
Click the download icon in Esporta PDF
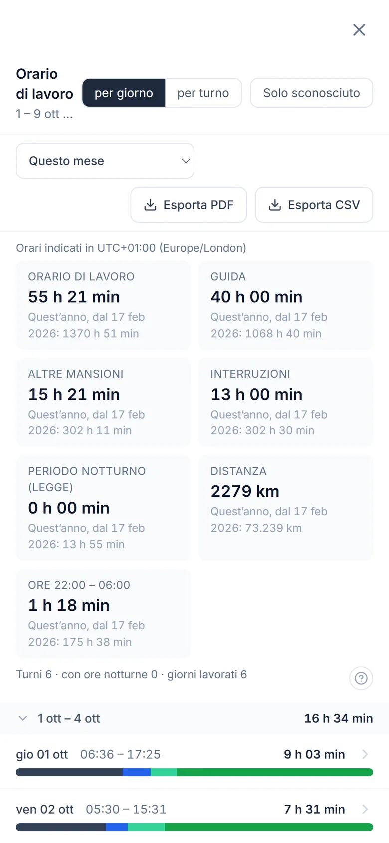pos(150,205)
